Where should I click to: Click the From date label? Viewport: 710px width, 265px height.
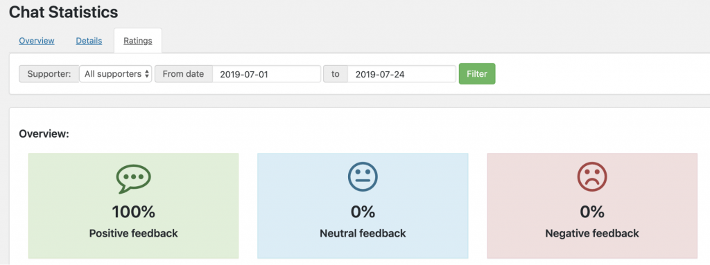point(183,74)
